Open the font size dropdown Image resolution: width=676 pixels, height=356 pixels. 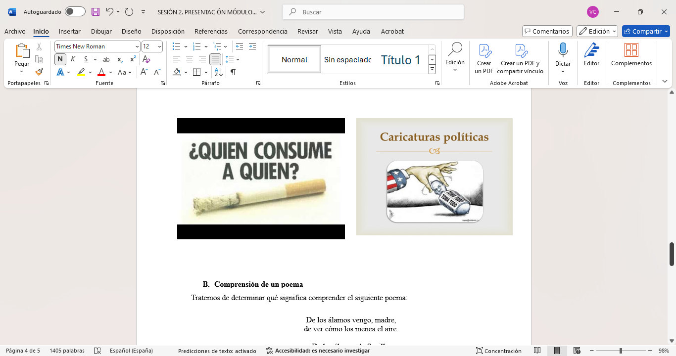pos(159,46)
